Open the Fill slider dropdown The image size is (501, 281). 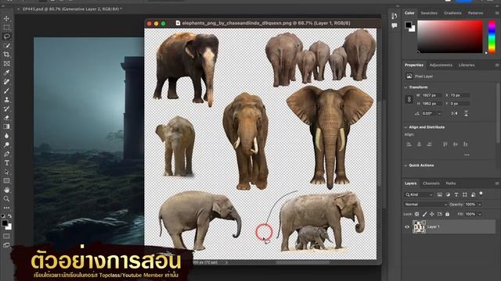click(480, 215)
